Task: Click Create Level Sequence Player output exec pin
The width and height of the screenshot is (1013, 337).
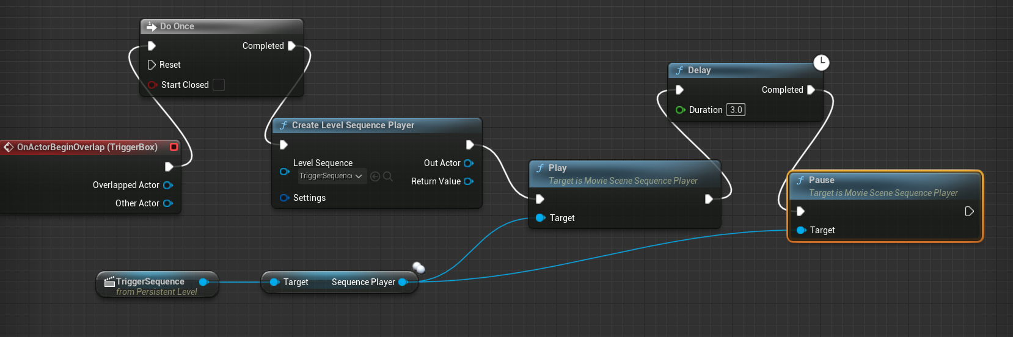Action: [x=470, y=145]
